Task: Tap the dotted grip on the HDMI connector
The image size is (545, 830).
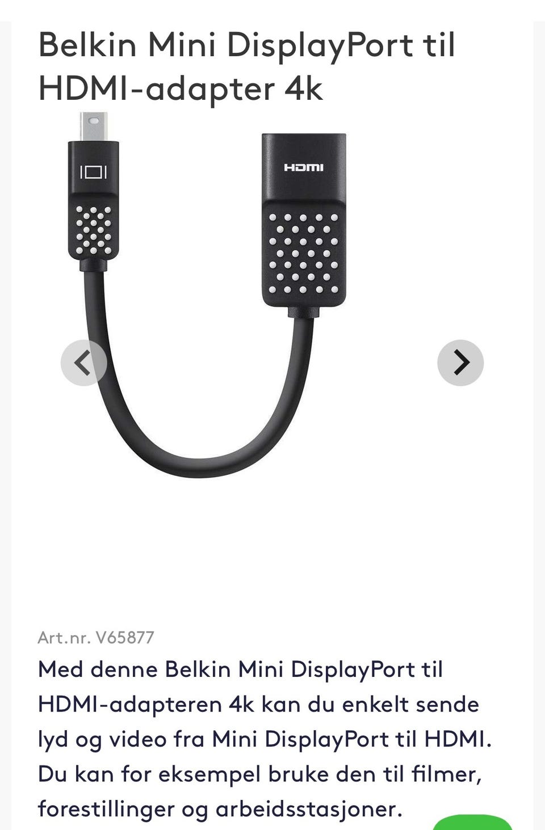Action: click(x=304, y=253)
